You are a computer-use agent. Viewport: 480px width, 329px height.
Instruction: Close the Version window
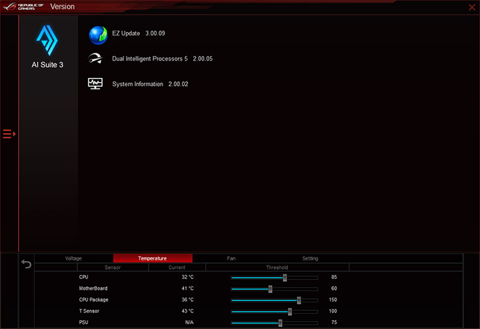point(472,7)
